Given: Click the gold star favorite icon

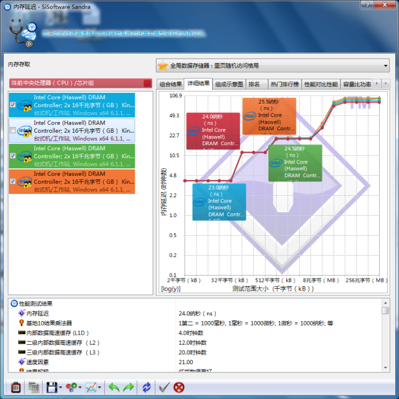Looking at the screenshot, I should (x=163, y=66).
